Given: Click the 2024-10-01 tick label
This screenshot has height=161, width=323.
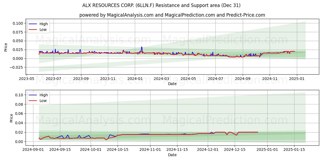Looking at the screenshot, I should 91,150.
